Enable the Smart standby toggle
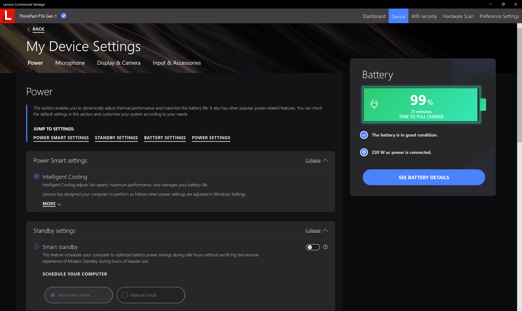This screenshot has width=522, height=311. pos(313,247)
